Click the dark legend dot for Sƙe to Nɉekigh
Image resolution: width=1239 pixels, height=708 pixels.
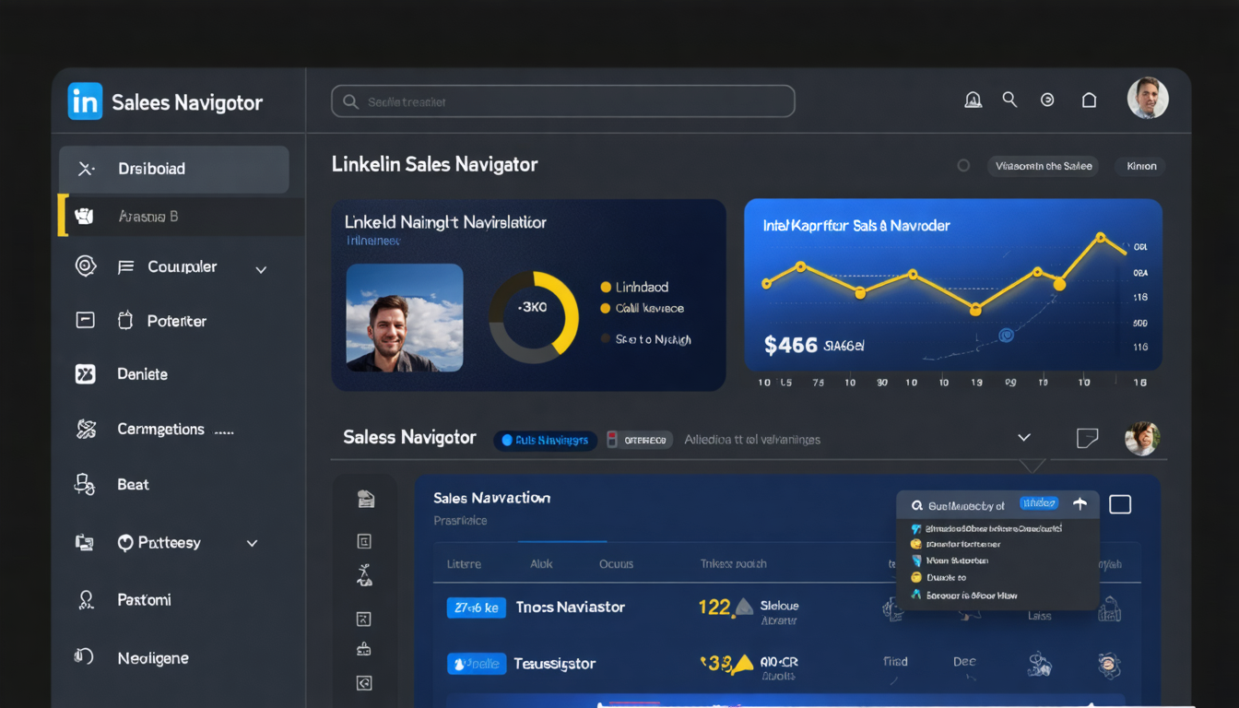pyautogui.click(x=605, y=339)
